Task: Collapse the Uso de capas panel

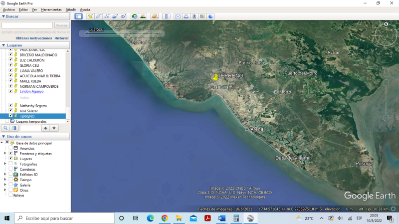Action: [3, 136]
